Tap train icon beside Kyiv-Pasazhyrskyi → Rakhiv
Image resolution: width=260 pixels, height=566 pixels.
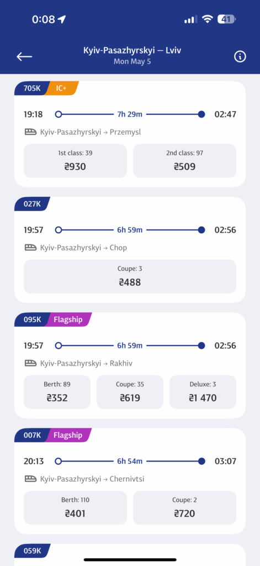coord(31,363)
